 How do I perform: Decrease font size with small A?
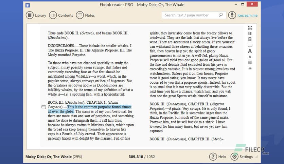click(250, 57)
